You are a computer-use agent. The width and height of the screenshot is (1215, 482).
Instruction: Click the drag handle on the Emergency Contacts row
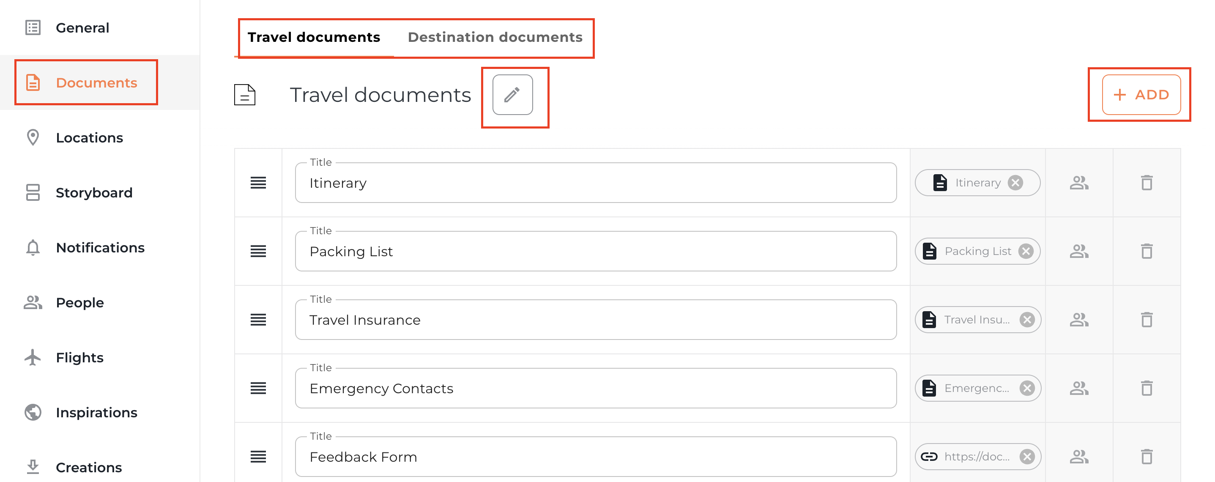258,388
